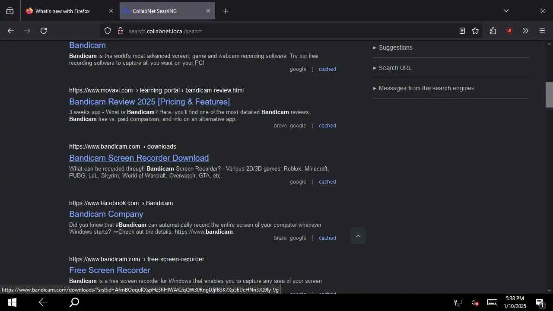Click the taskbar back arrow icon
553x311 pixels.
click(43, 302)
